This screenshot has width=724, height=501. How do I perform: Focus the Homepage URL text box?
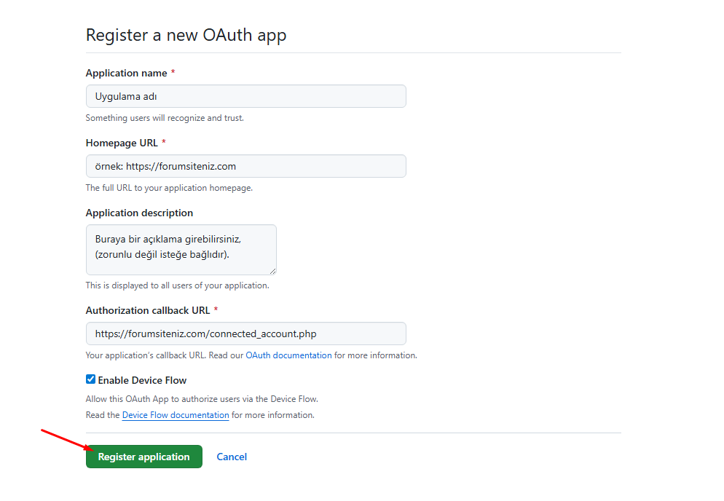coord(245,166)
